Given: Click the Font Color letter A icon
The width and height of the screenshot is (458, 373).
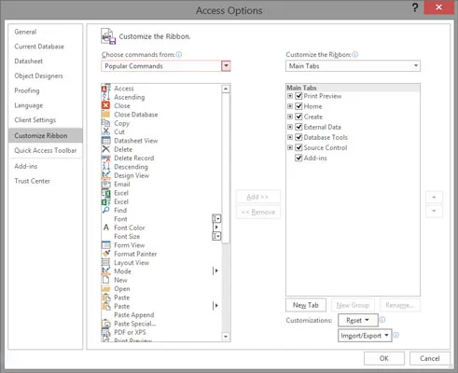Looking at the screenshot, I should 106,228.
